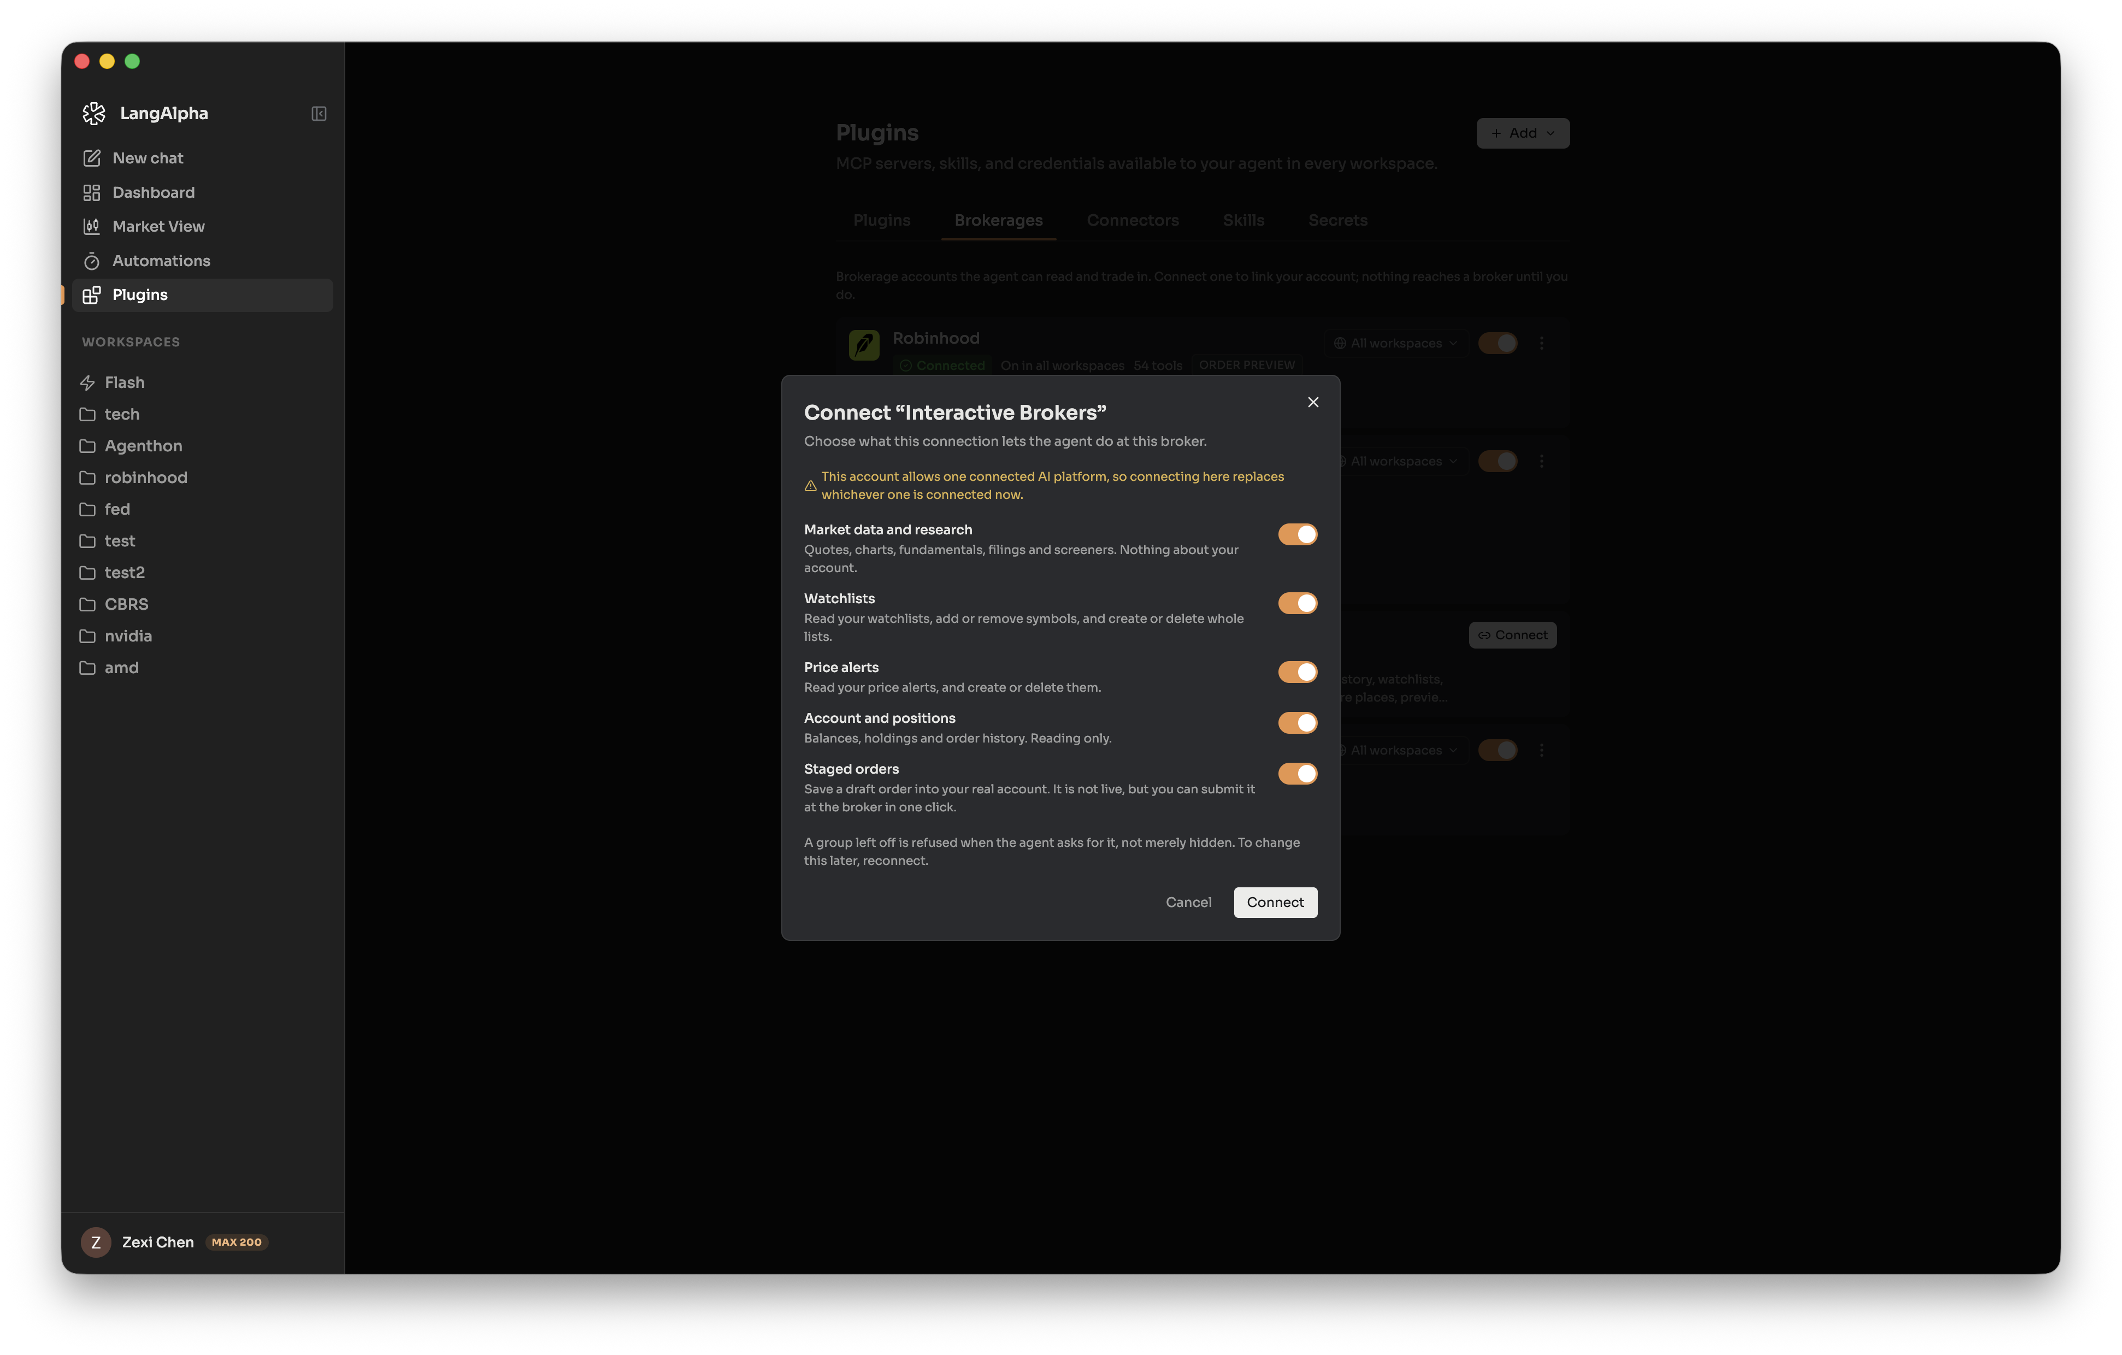Click the nvidia workspace folder icon
The width and height of the screenshot is (2122, 1355).
pos(87,636)
